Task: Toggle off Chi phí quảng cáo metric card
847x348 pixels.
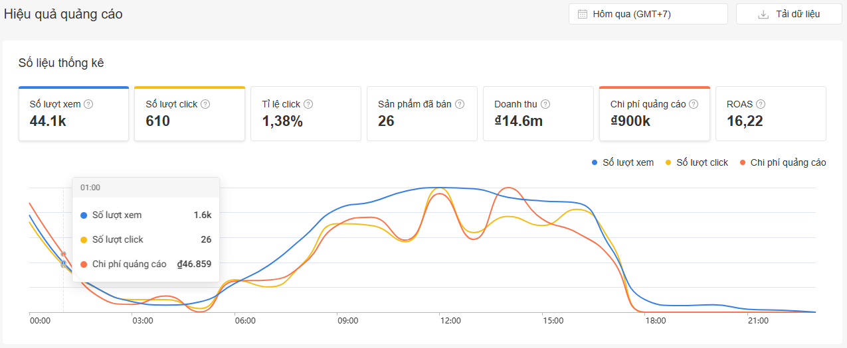Action: [x=654, y=113]
